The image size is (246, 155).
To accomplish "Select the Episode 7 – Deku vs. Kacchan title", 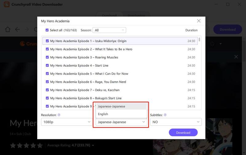I will pos(85,90).
